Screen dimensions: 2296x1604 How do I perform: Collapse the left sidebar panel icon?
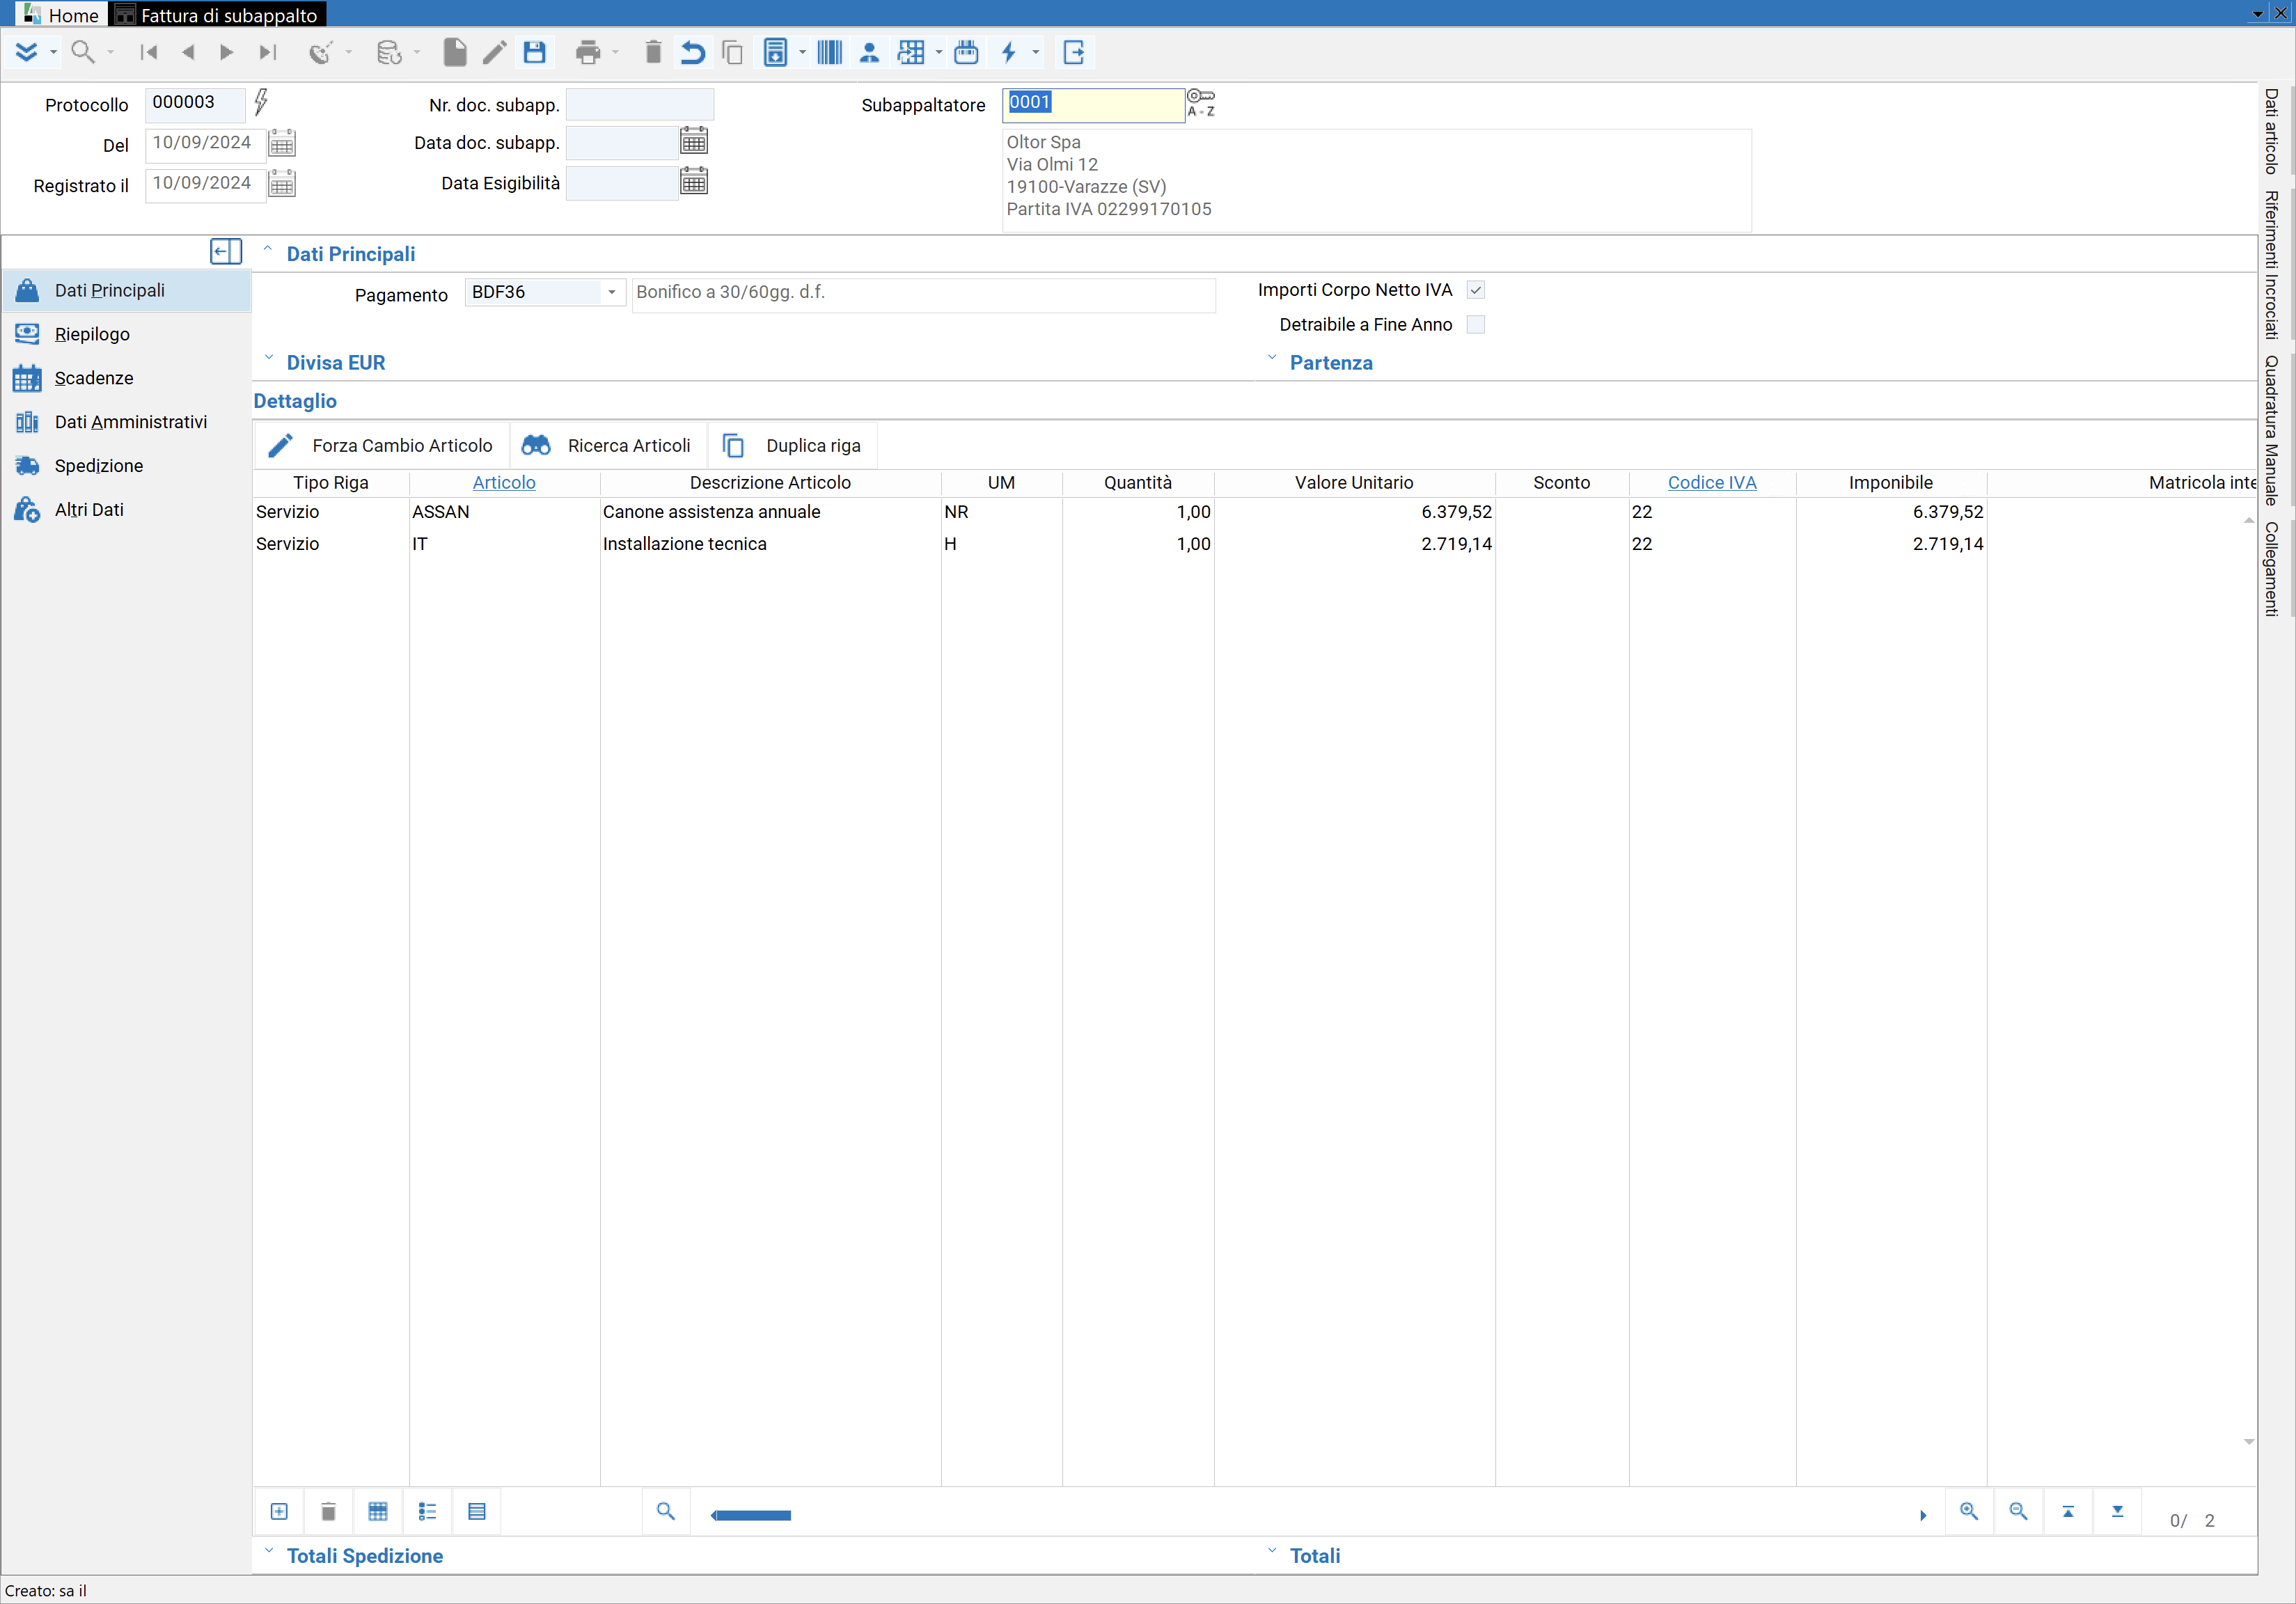(226, 251)
